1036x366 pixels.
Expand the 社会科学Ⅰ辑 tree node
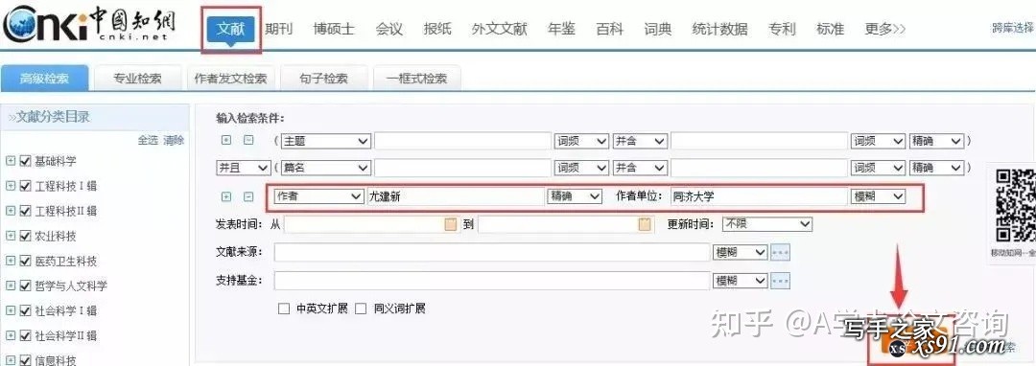pos(11,311)
